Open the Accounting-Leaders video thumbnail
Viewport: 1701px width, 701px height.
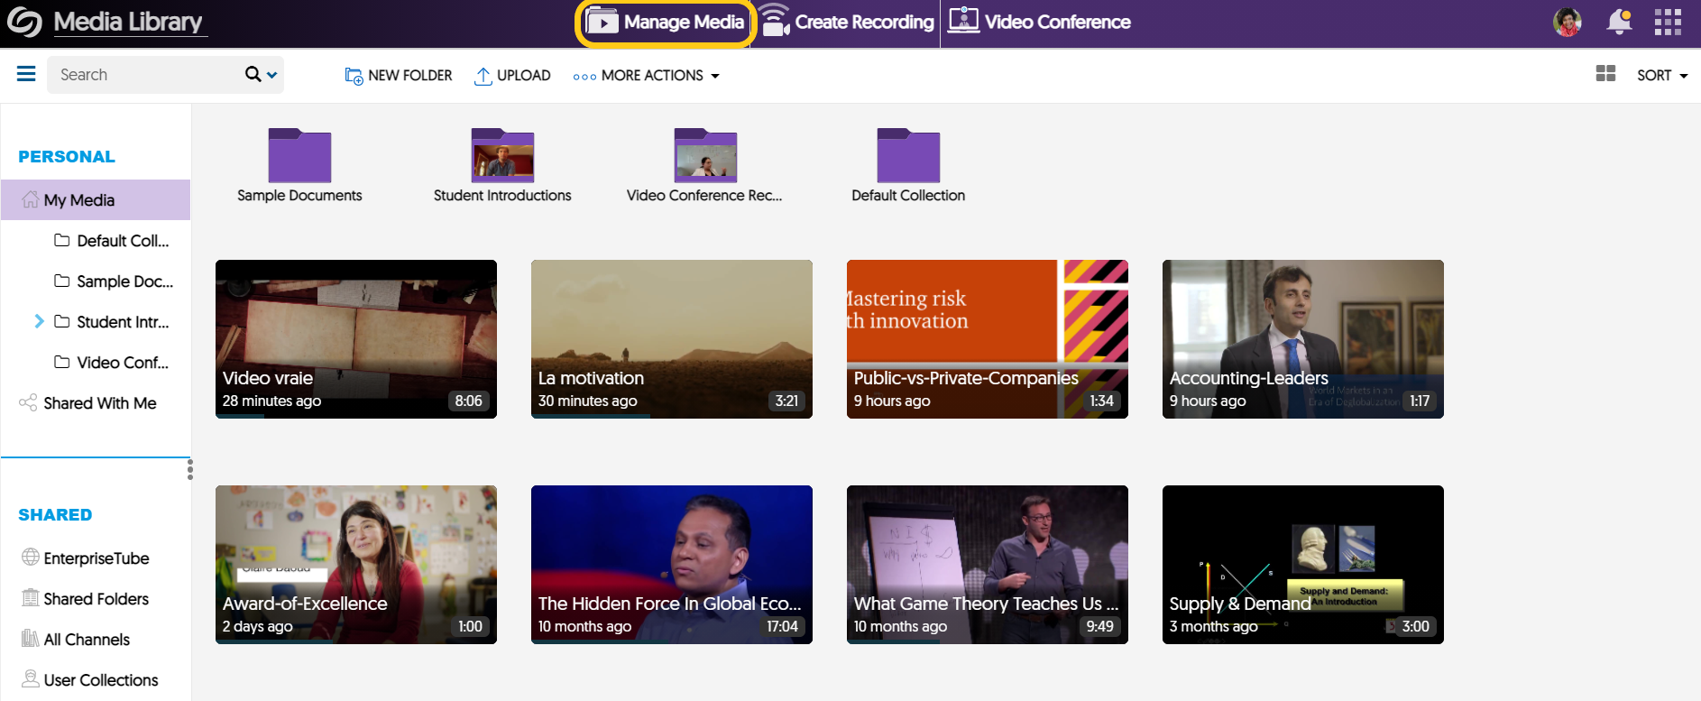coord(1302,338)
